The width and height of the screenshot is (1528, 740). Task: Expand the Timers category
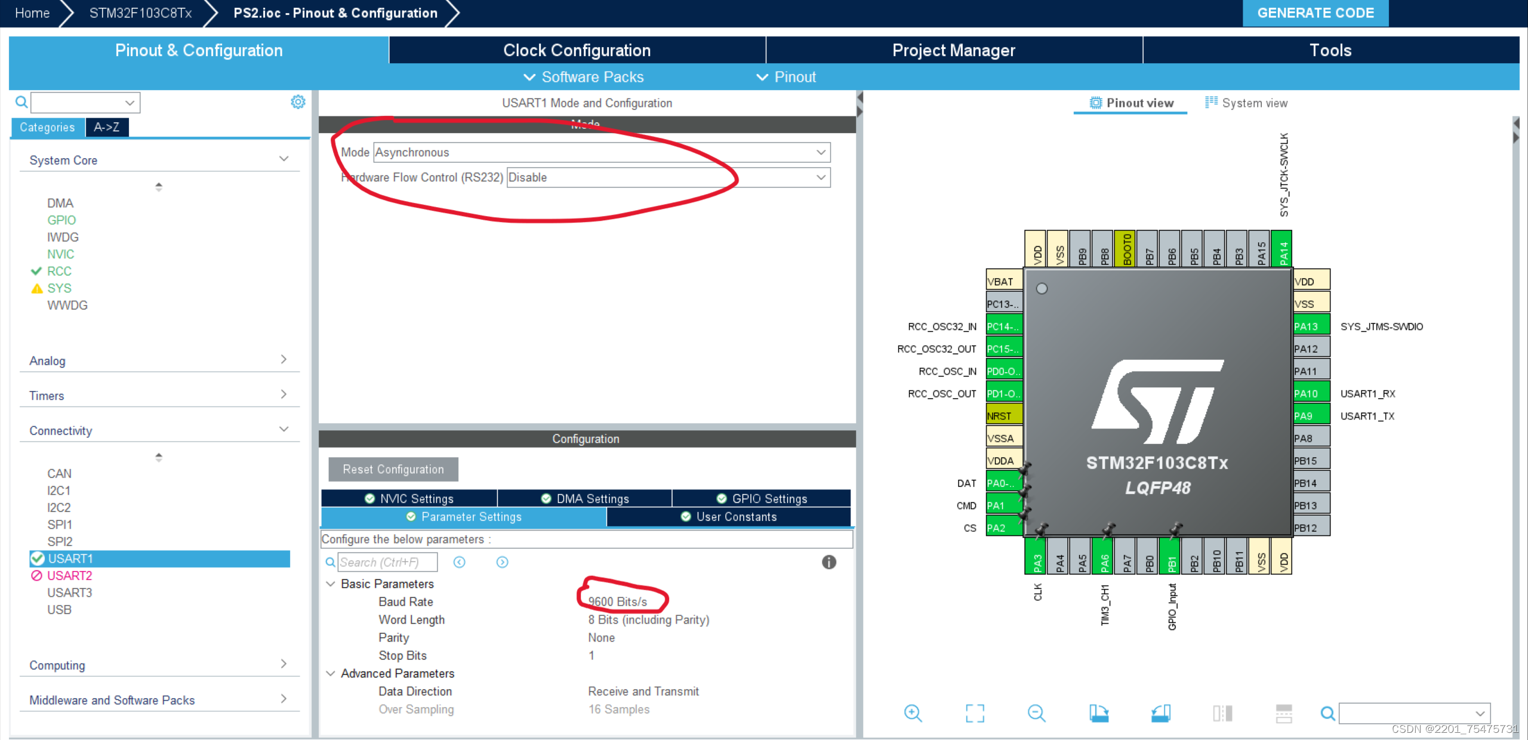point(284,394)
